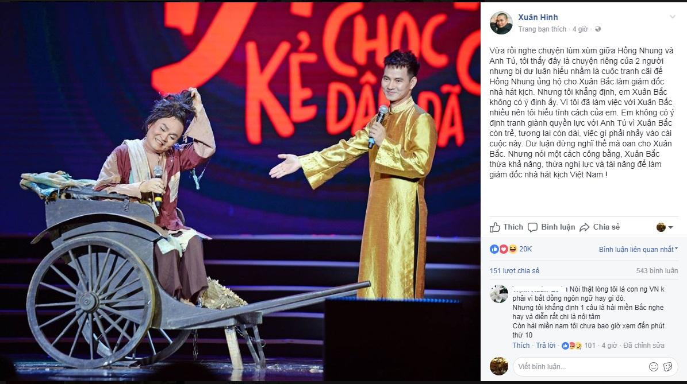Click the Chia sẻ share arrow icon
Screen dimensions: 687x384
tap(585, 227)
